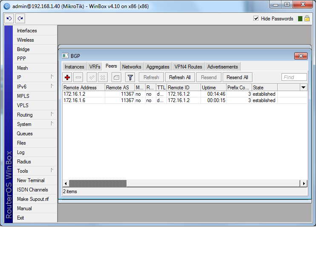
Task: Expand the IPv6 submenu arrow
Action: coord(52,86)
